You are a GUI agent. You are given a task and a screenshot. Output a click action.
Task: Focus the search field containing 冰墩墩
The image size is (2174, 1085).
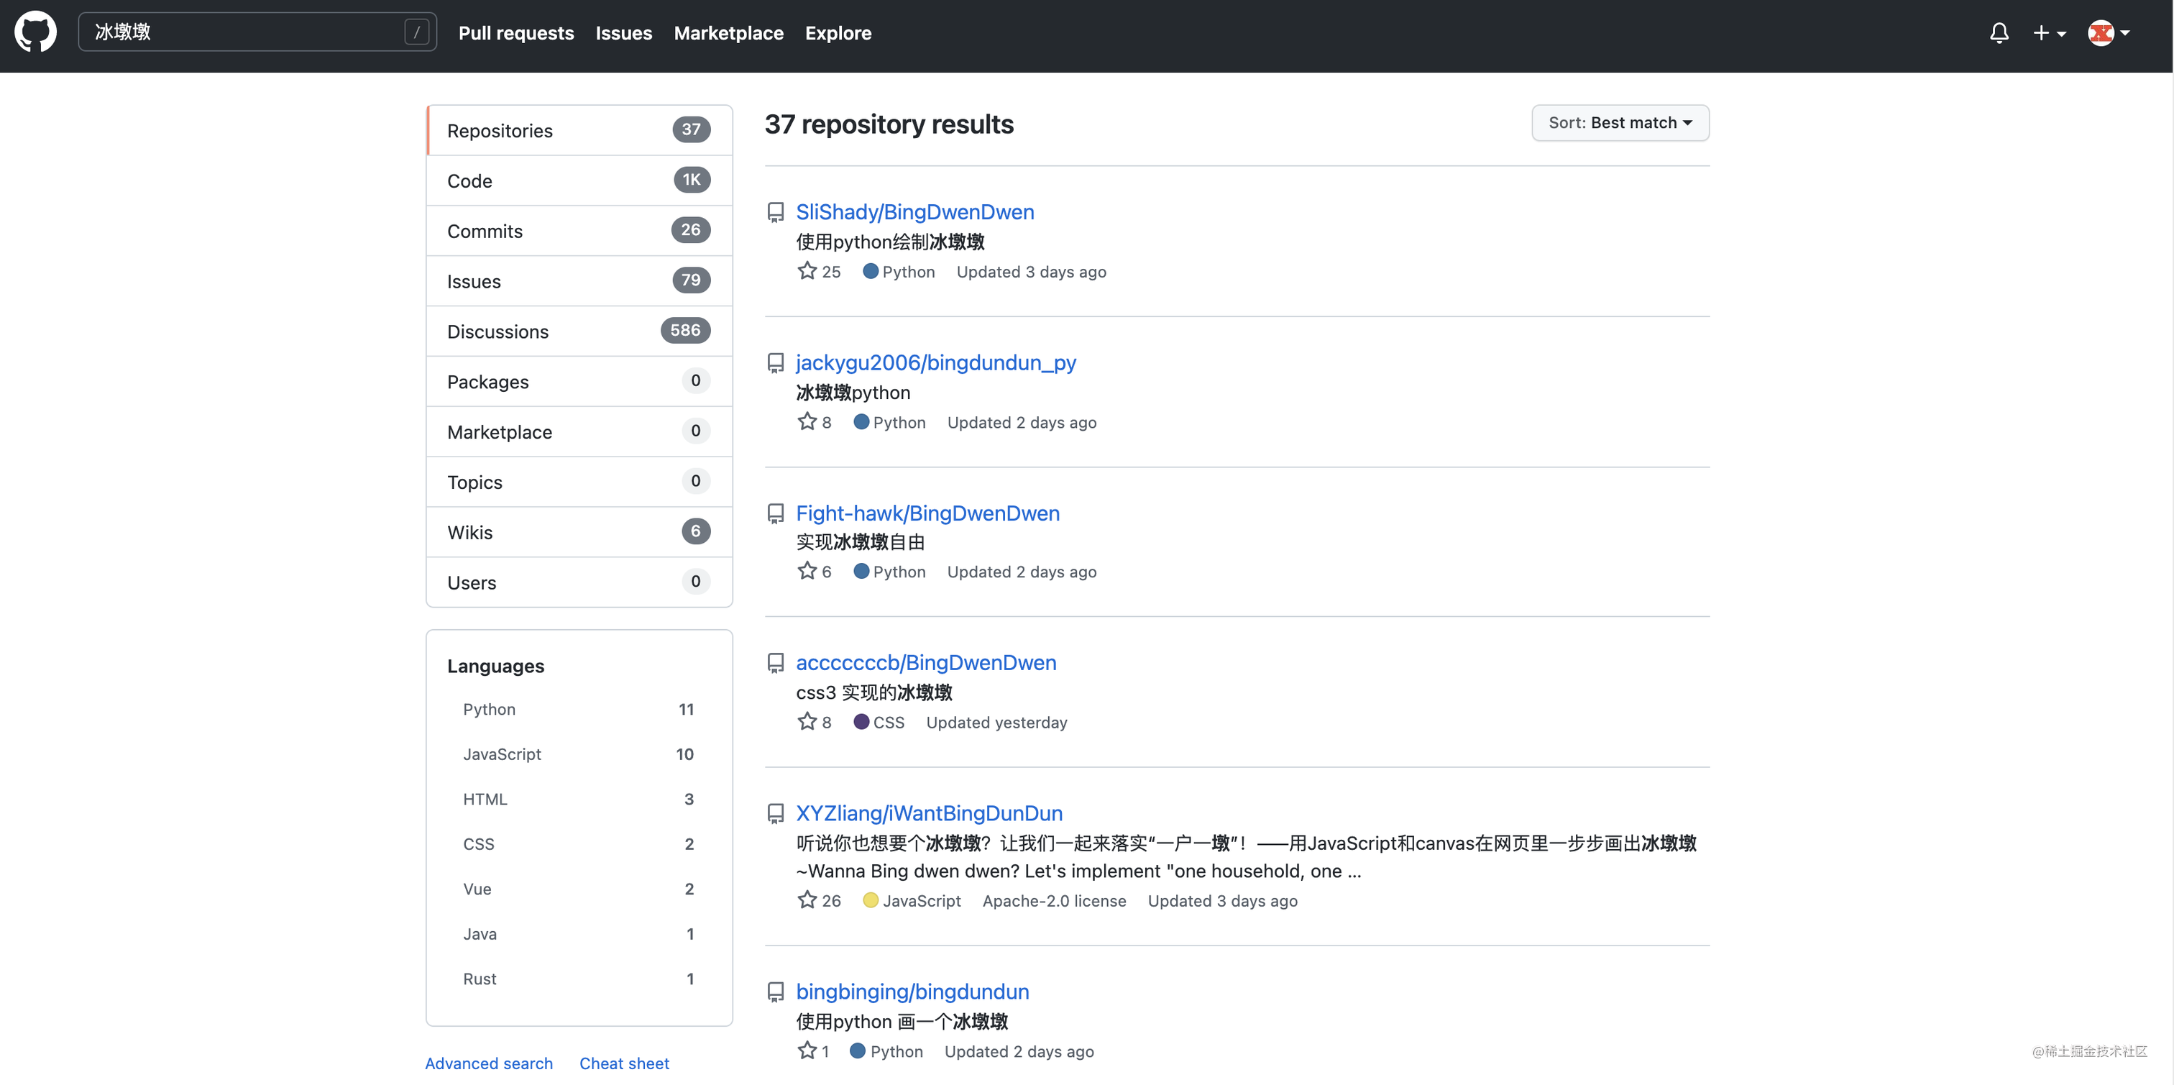click(x=257, y=32)
